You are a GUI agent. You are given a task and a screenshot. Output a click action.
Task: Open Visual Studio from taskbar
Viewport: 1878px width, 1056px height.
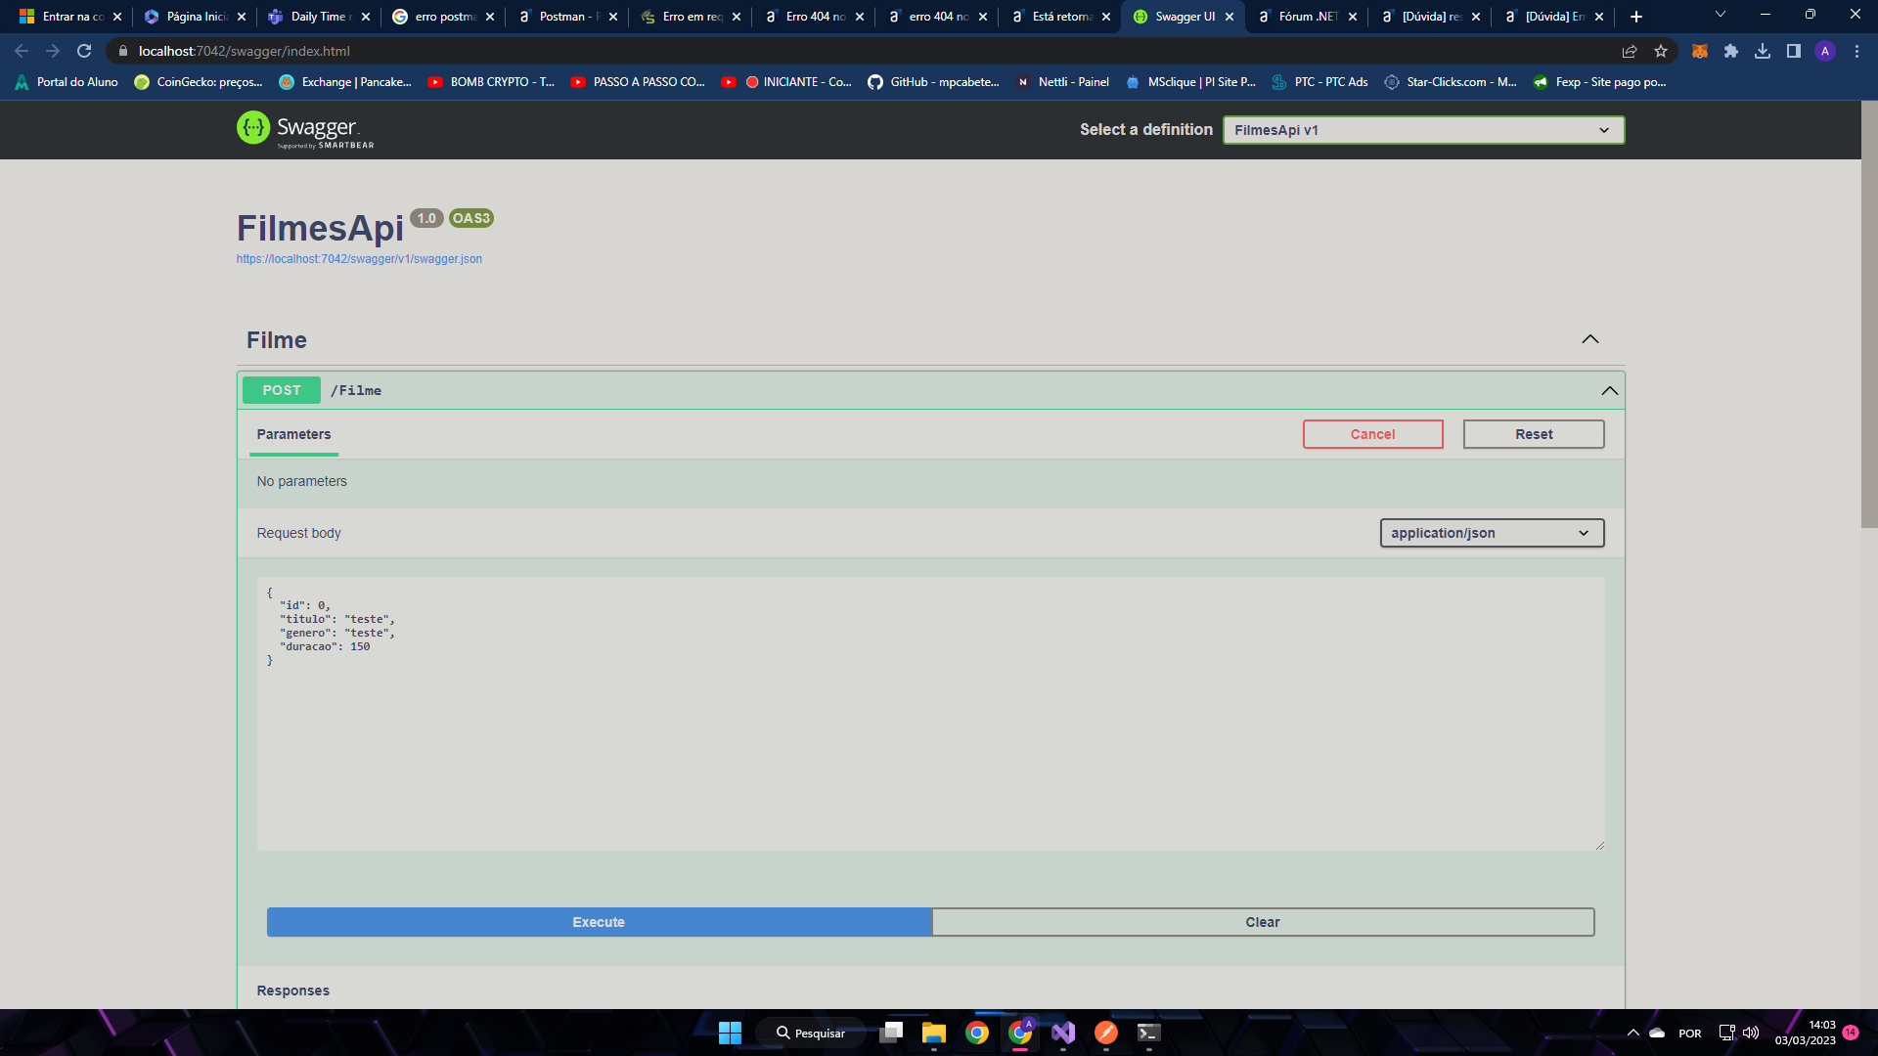[1063, 1033]
